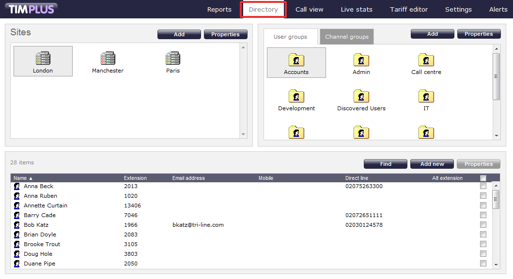513x279 pixels.
Task: Sort by the Extension column header
Action: (135, 178)
